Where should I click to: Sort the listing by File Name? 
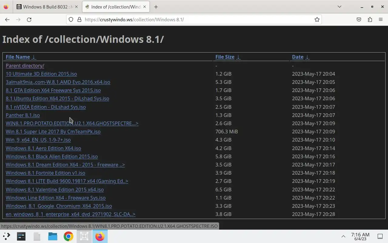click(18, 57)
